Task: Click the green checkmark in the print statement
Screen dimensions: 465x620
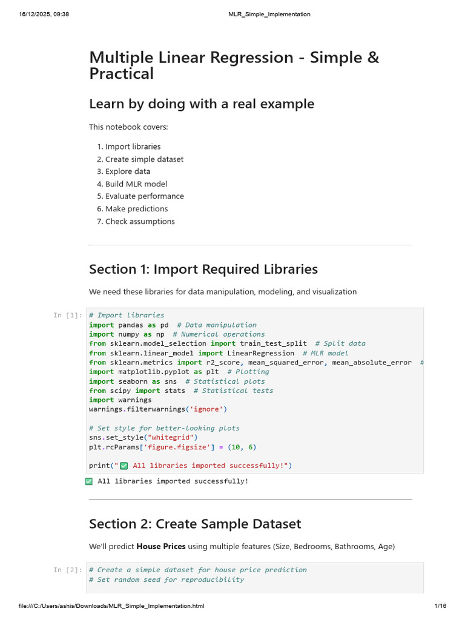Action: point(124,466)
